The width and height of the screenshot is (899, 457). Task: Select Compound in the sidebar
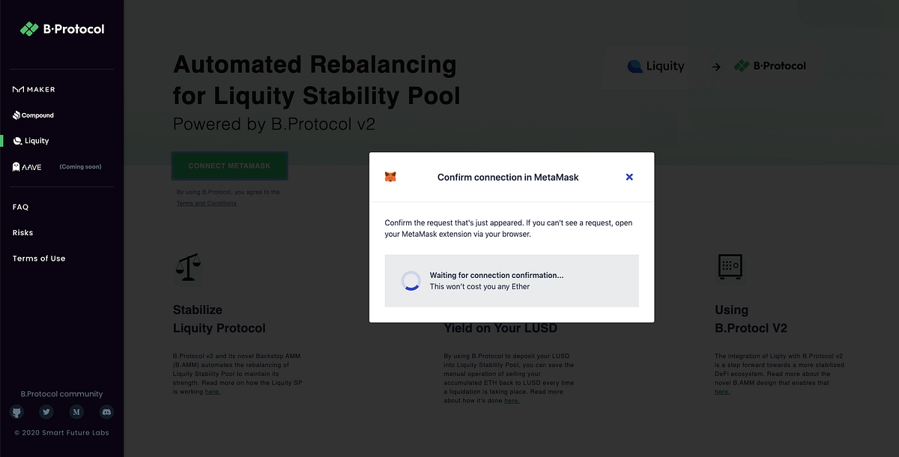tap(34, 115)
